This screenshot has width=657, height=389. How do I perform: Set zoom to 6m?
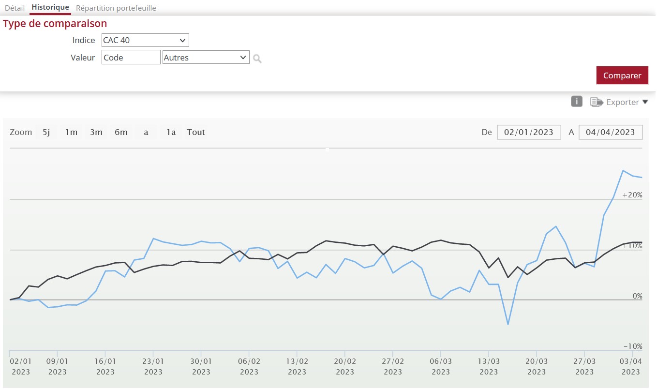click(x=121, y=132)
